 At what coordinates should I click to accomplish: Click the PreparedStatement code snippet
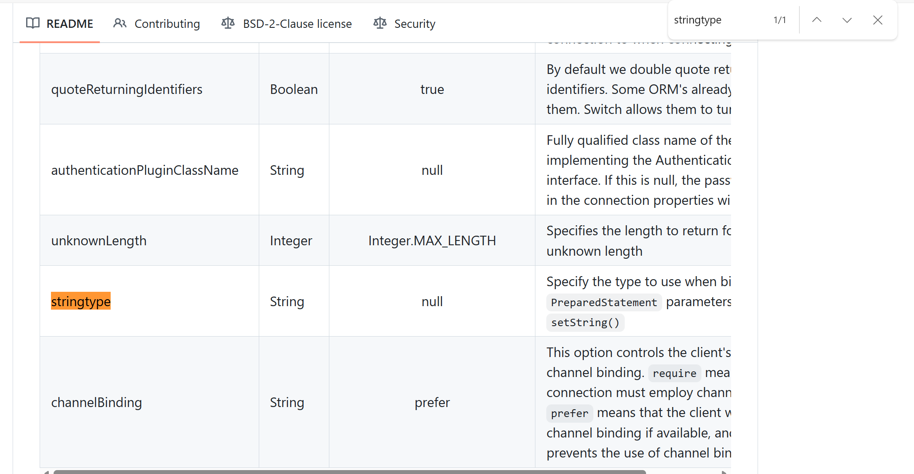tap(604, 302)
